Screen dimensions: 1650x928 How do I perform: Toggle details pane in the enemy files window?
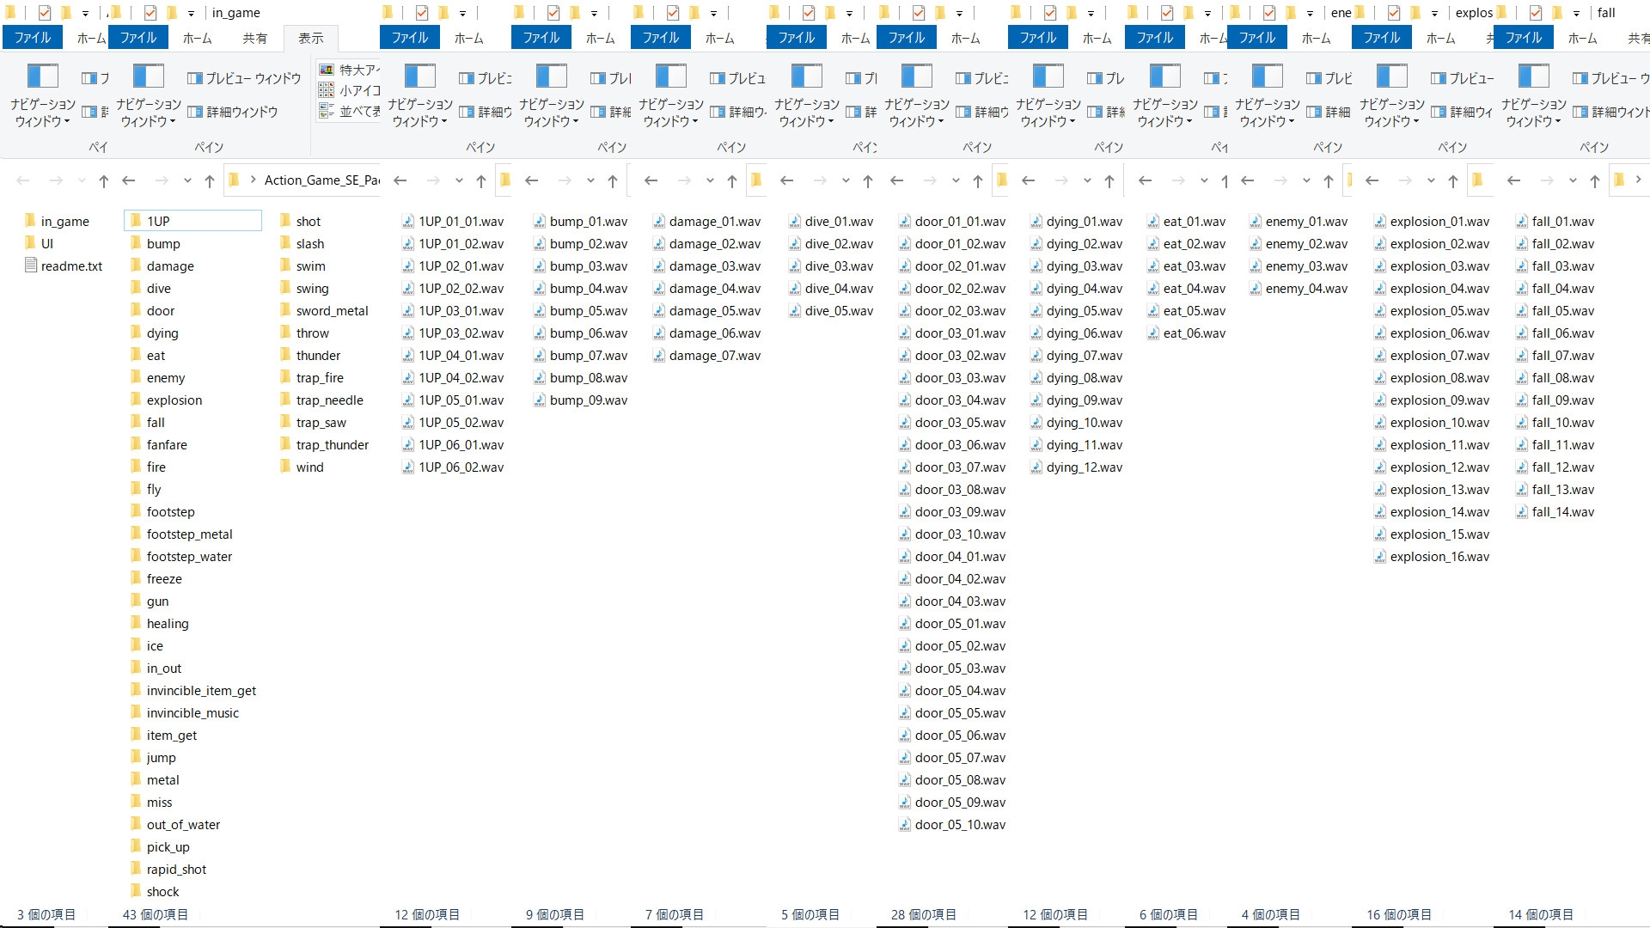tap(1329, 112)
